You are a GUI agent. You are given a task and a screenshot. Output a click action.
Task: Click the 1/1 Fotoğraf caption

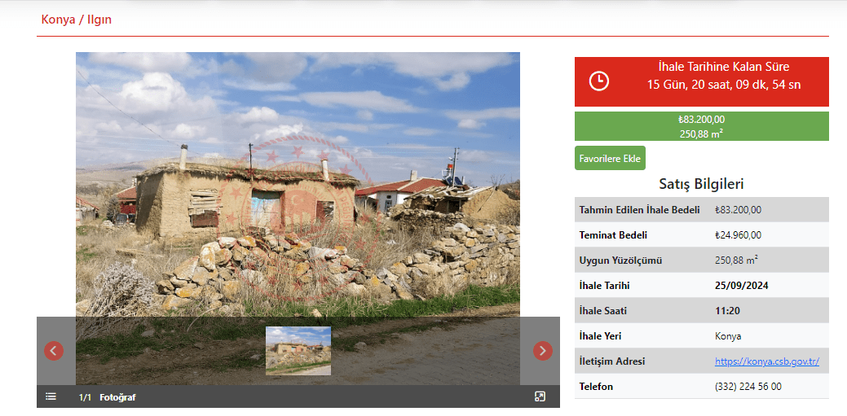tap(107, 397)
